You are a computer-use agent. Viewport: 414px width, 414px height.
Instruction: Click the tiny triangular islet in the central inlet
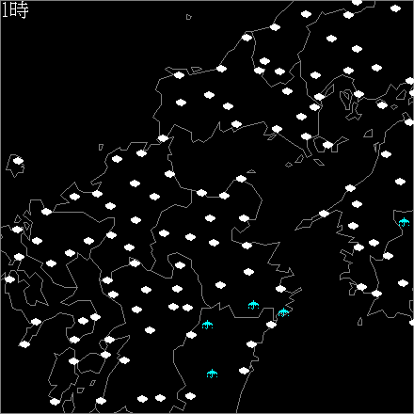coord(251,171)
